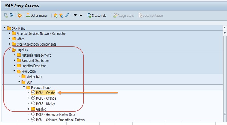Click the MC84 transaction cube icon
The image size is (227, 125).
click(33, 93)
